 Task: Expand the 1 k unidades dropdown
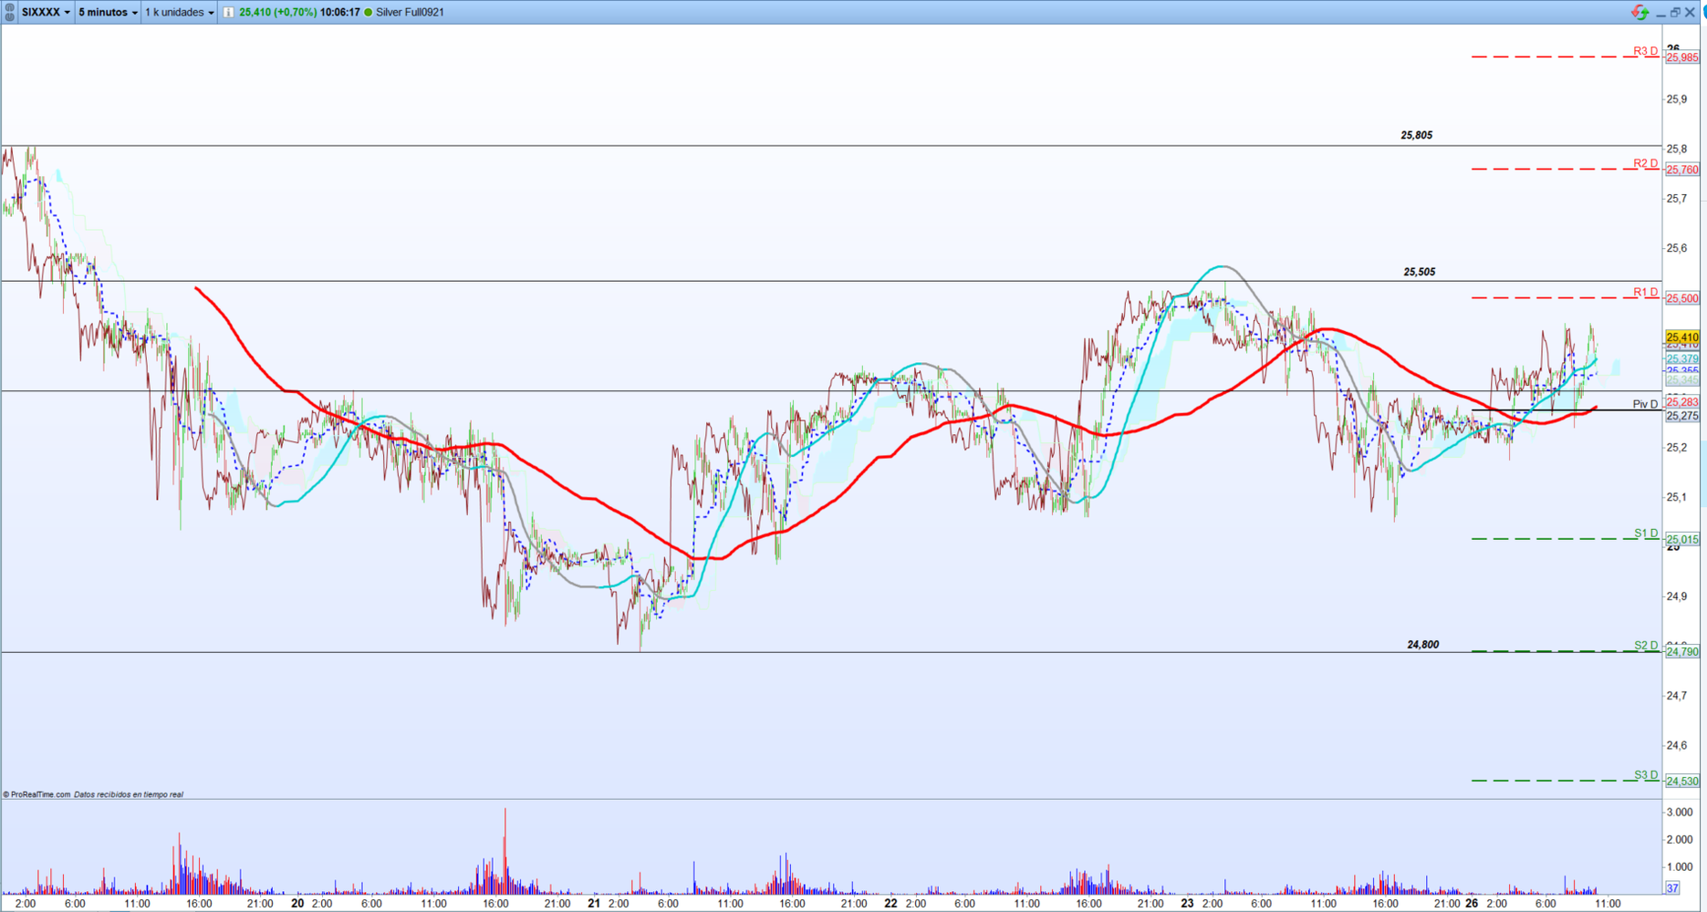[180, 12]
